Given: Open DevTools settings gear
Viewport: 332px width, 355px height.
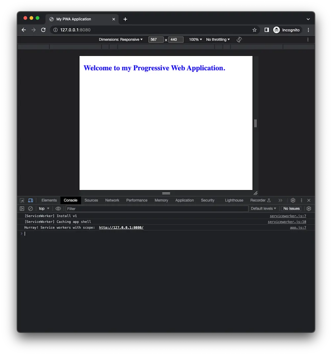Looking at the screenshot, I should click(x=293, y=200).
